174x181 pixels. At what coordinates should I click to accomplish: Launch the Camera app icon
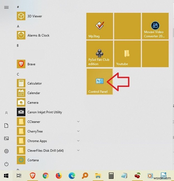pos(21,102)
